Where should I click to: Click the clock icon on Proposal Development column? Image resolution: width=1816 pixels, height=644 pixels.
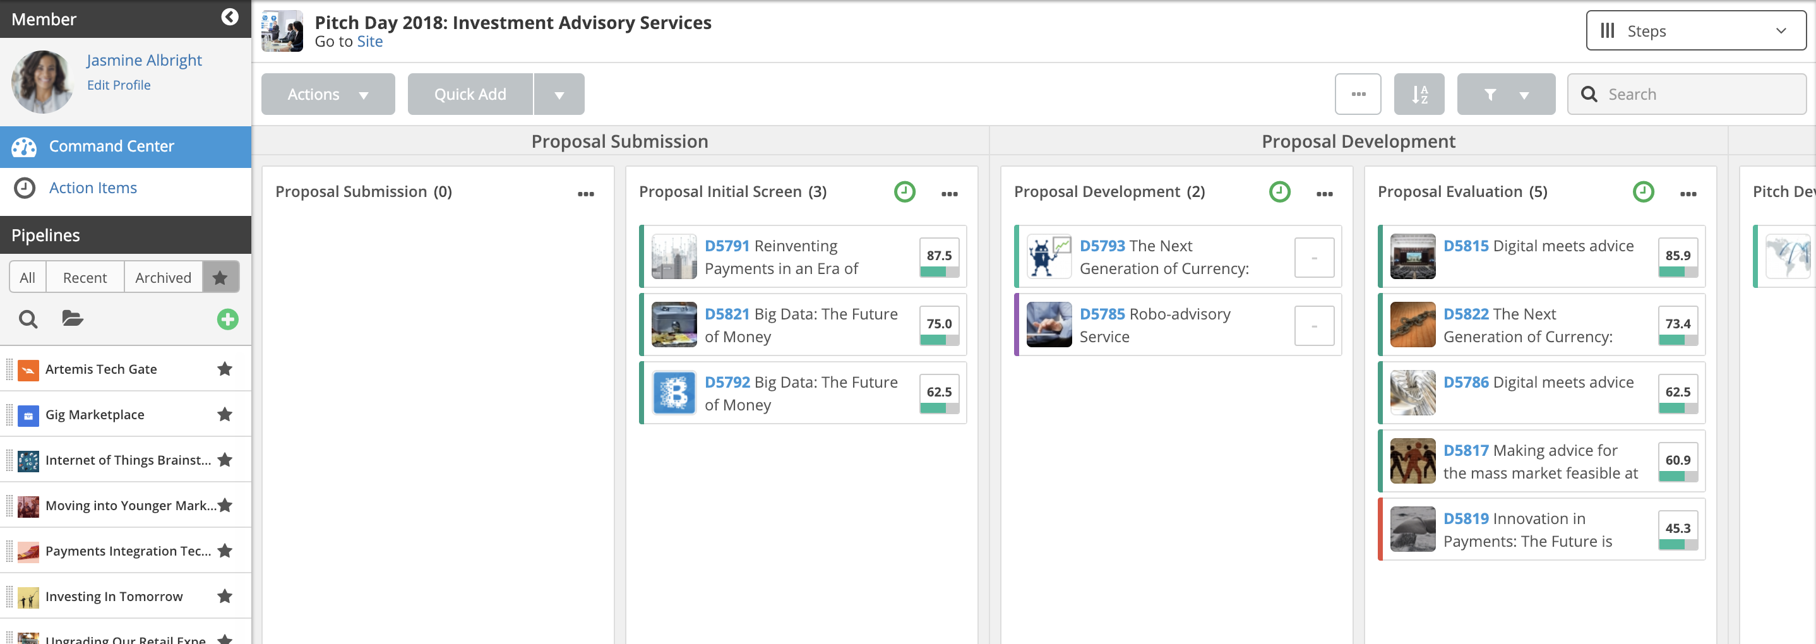coord(1279,192)
